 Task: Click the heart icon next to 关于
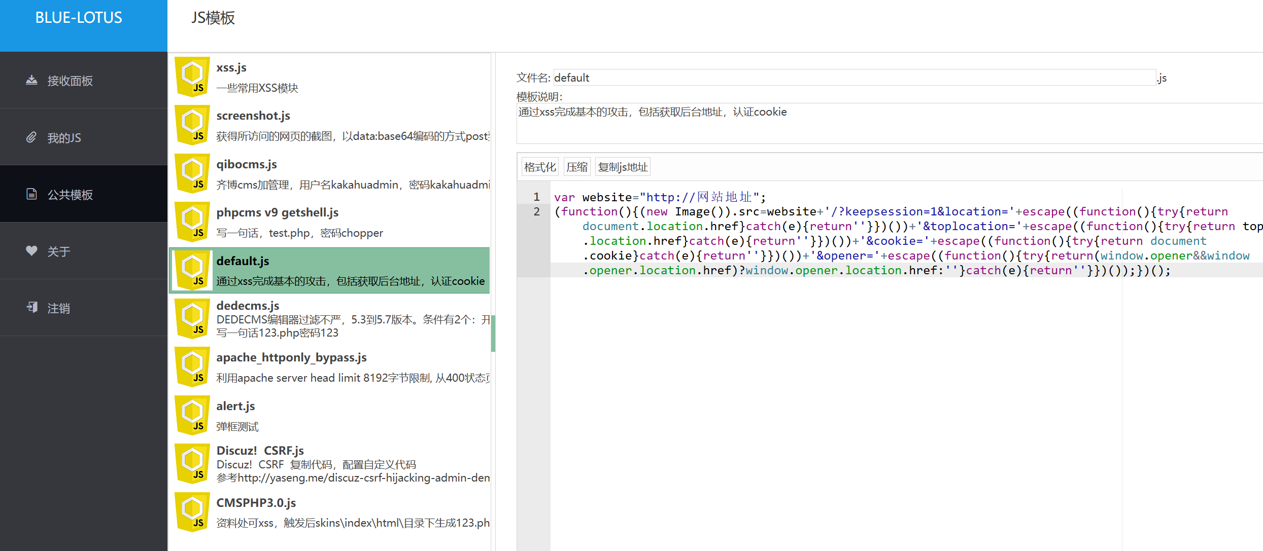31,251
